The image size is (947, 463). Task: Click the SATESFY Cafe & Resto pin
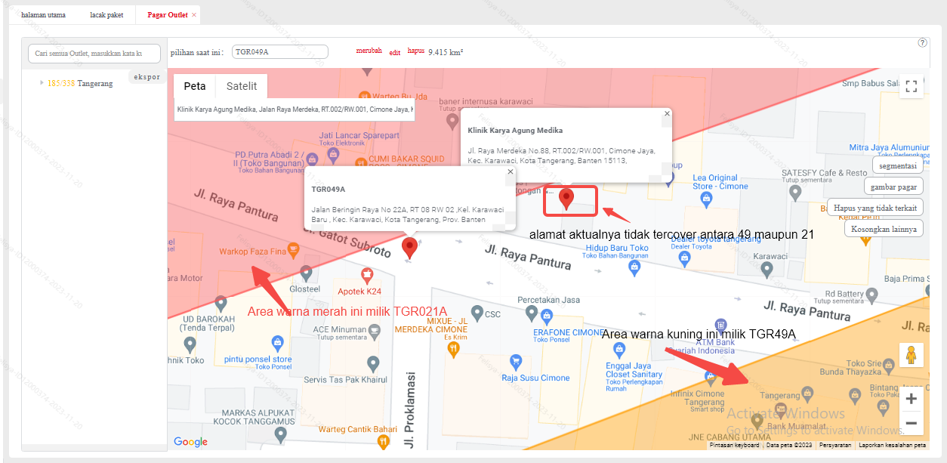click(794, 193)
